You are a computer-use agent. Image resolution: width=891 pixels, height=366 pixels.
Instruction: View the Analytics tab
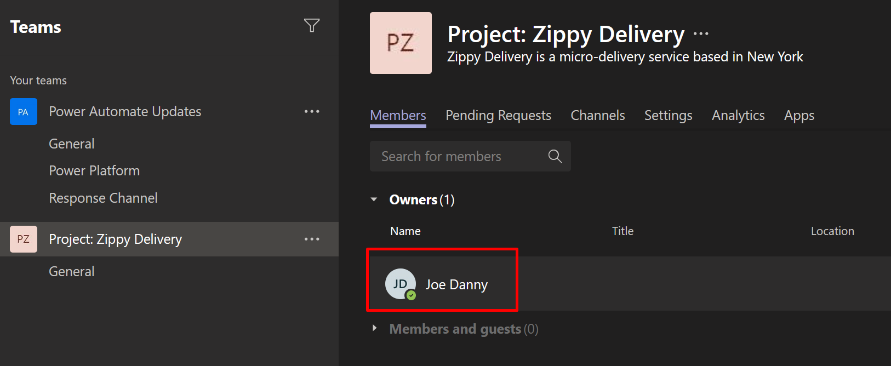738,116
